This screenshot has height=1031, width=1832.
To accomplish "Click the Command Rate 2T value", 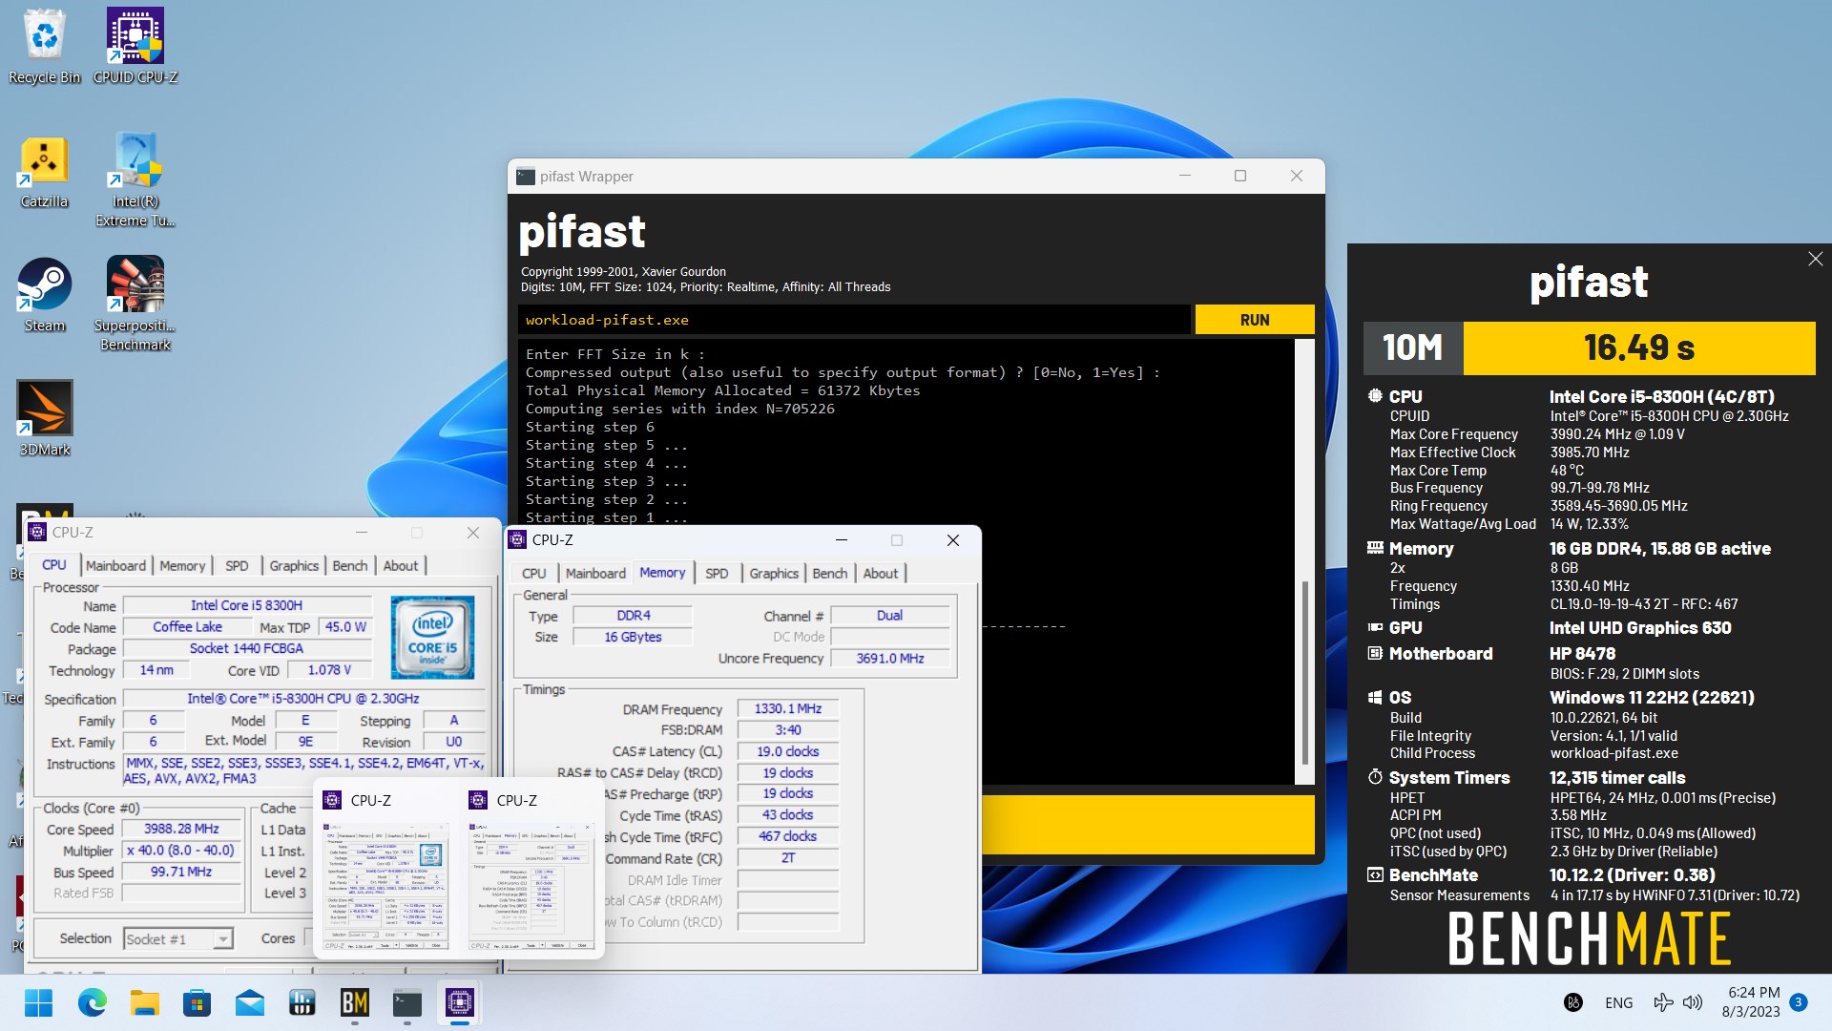I will tap(788, 857).
